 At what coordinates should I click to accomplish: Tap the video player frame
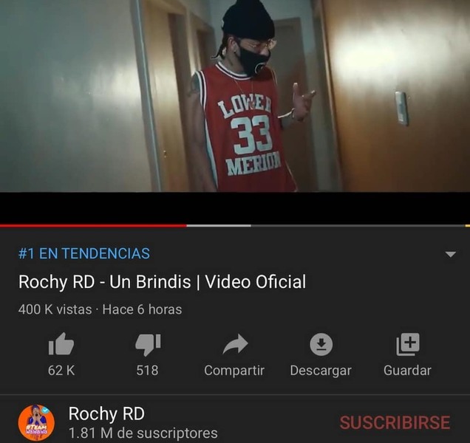pyautogui.click(x=235, y=96)
